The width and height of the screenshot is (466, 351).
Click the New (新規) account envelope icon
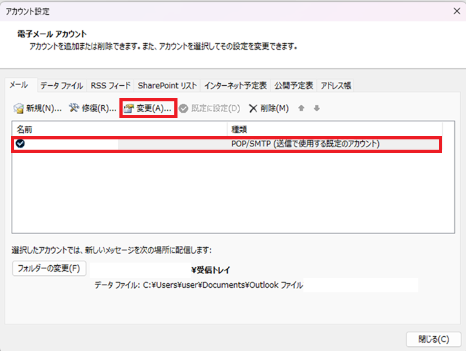pyautogui.click(x=19, y=108)
